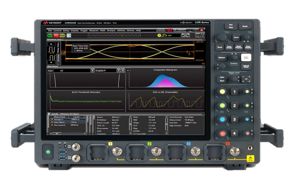Tap the Touch hardware key
The height and width of the screenshot is (188, 294).
coord(220,47)
